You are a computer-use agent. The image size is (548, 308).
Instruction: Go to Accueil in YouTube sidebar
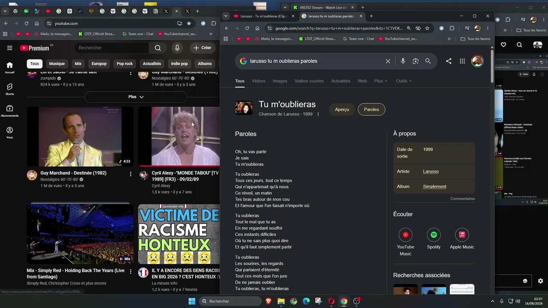coord(10,68)
